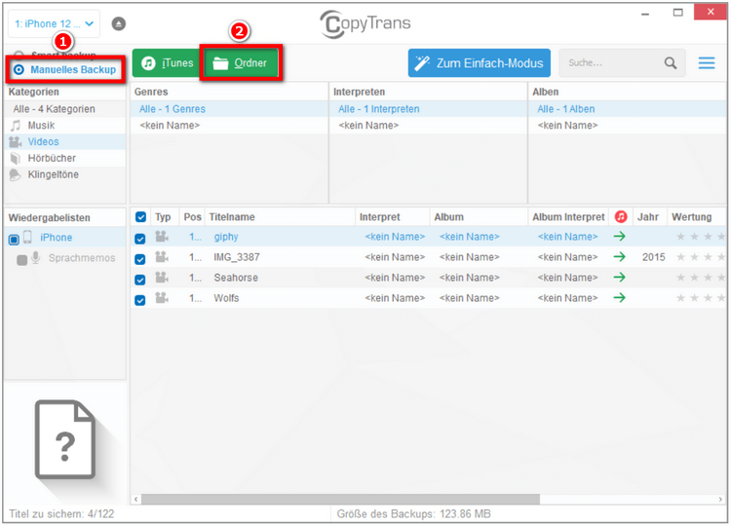Uncheck the Wolfs row checkbox
The height and width of the screenshot is (526, 731).
point(139,301)
